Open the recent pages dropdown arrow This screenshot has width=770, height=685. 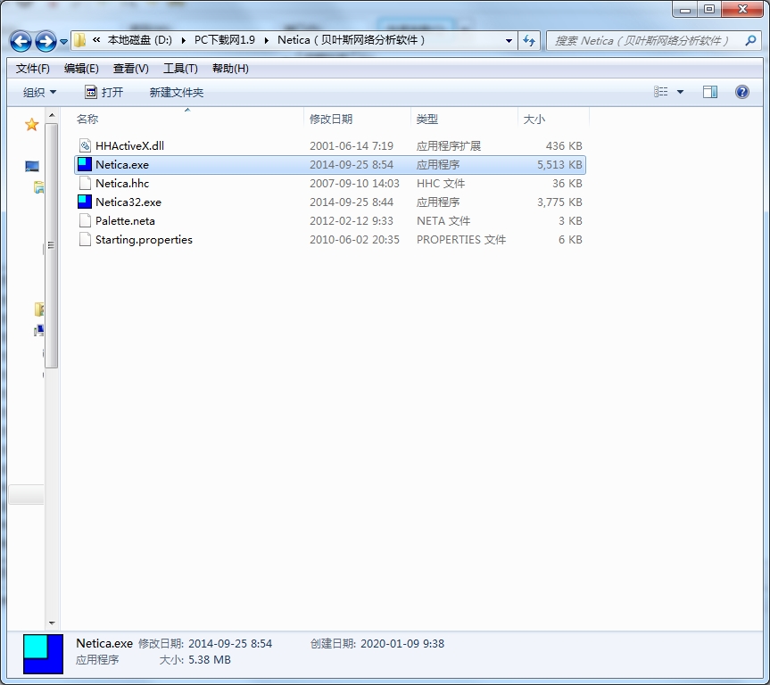click(64, 42)
